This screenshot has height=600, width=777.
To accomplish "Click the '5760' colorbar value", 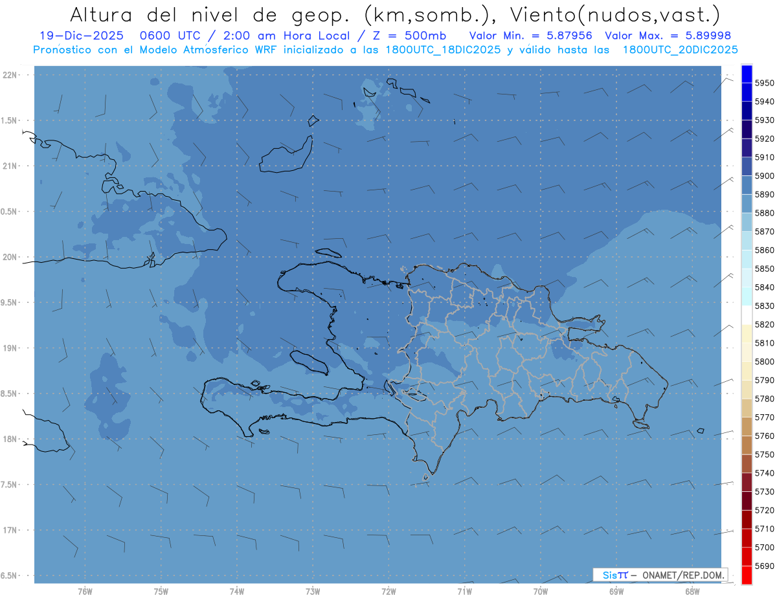I will [x=764, y=436].
